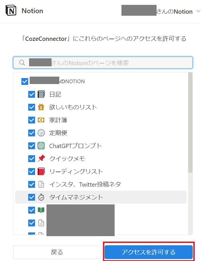Image resolution: width=201 pixels, height=261 pixels.
Task: Focus the Notion page search field
Action: point(103,63)
